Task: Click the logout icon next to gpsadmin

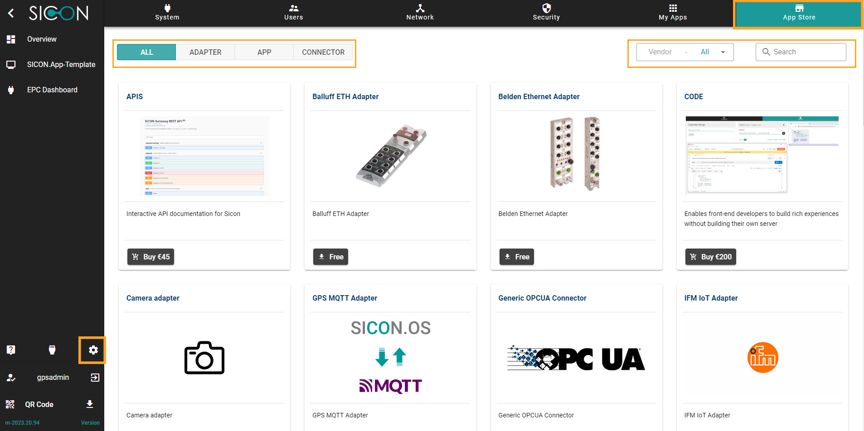Action: click(x=95, y=378)
